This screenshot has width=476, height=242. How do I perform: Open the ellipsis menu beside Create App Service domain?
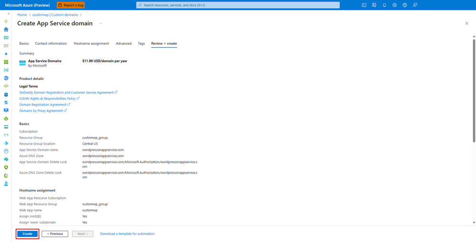[101, 23]
